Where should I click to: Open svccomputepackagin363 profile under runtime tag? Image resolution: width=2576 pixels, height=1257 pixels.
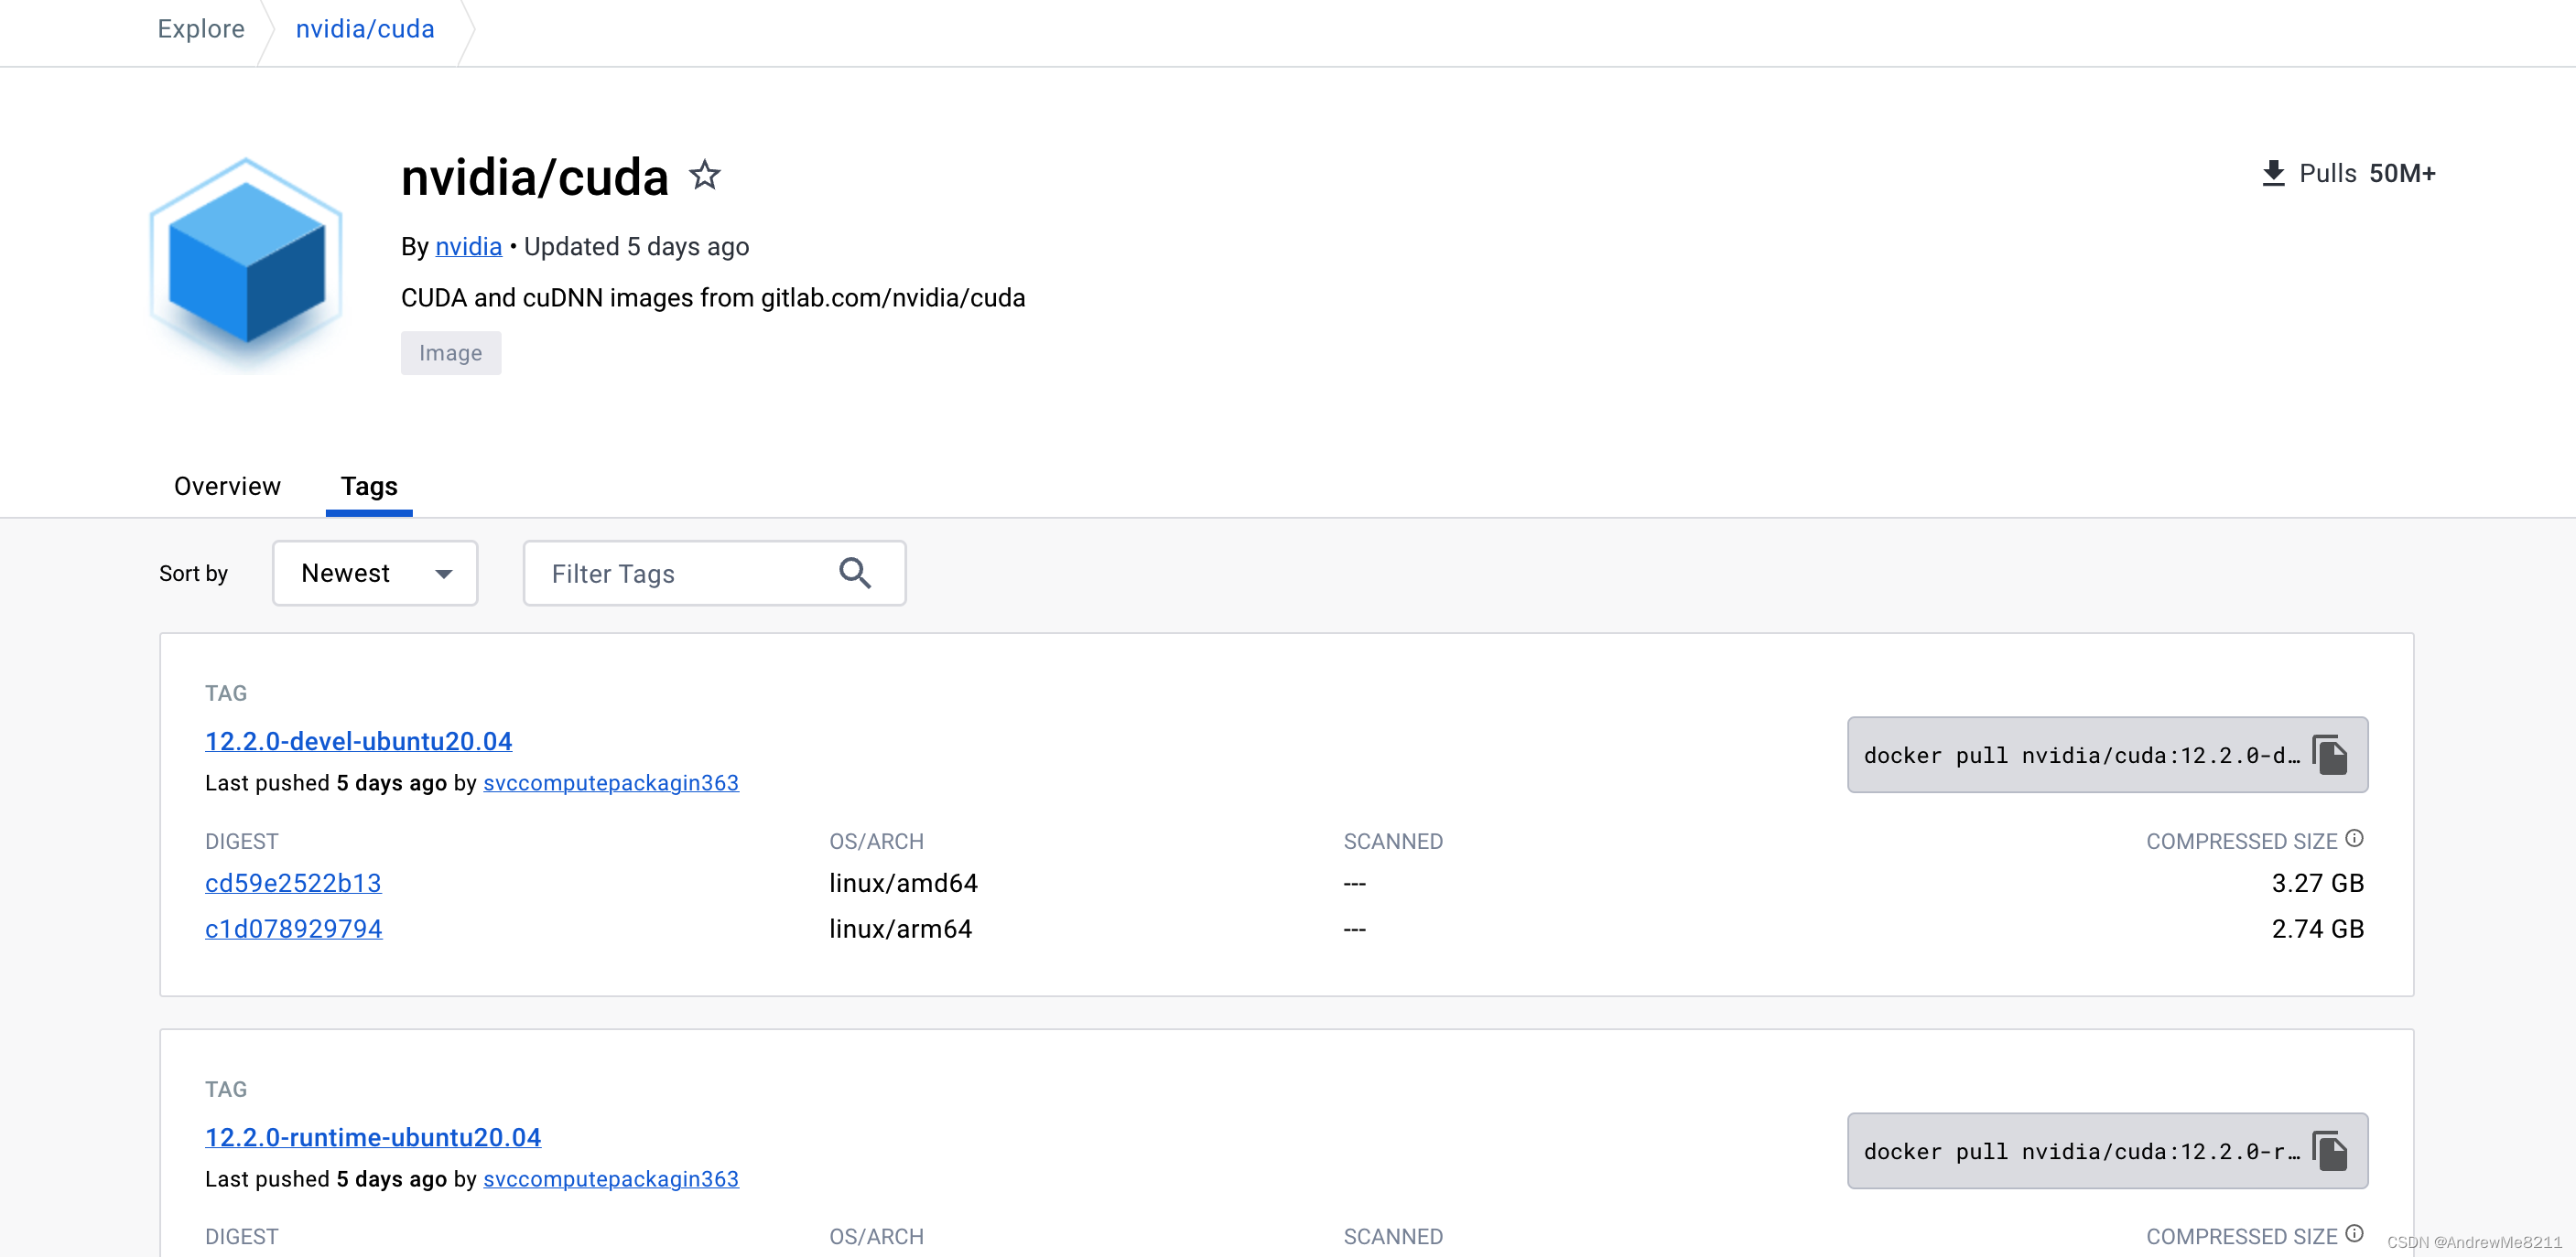(611, 1179)
